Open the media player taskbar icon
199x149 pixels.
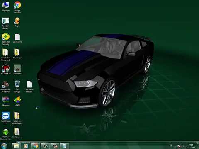(26, 146)
